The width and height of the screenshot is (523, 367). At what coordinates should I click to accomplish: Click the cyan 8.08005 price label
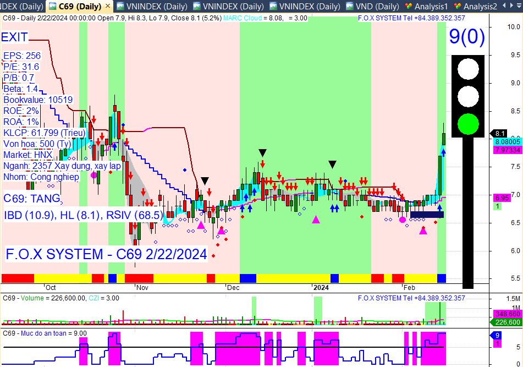pos(508,142)
